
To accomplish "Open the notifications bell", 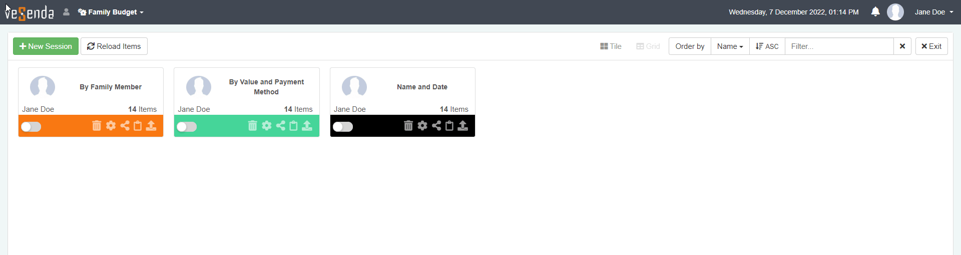I will pyautogui.click(x=875, y=11).
